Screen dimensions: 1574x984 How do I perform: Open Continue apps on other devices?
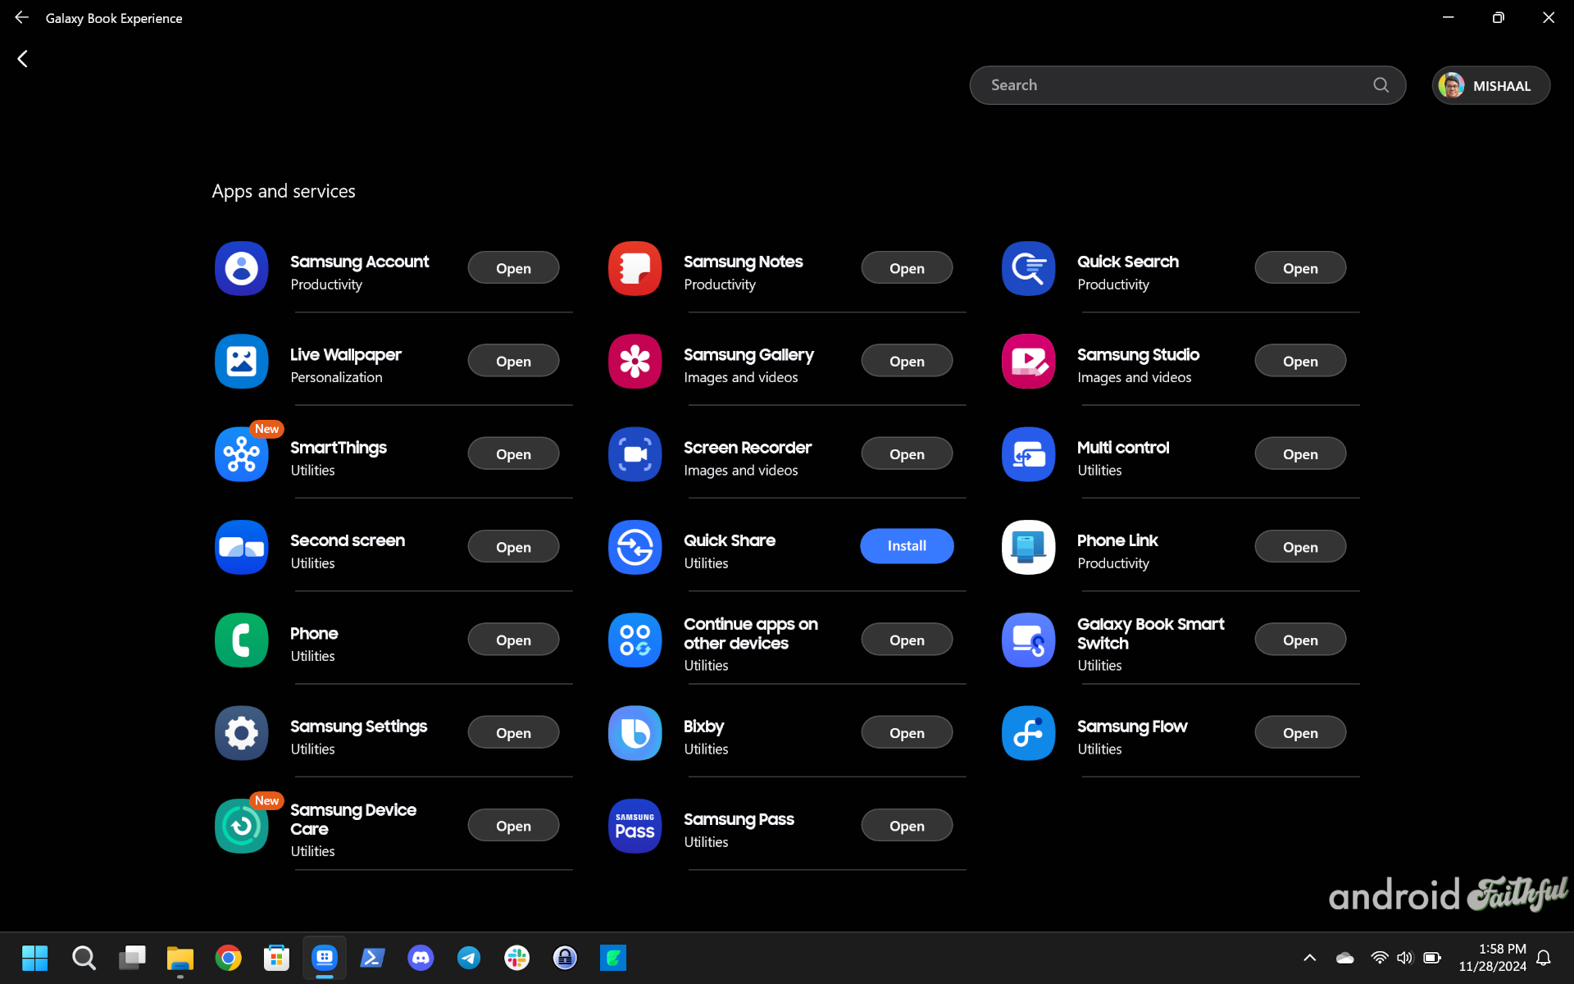click(x=907, y=640)
